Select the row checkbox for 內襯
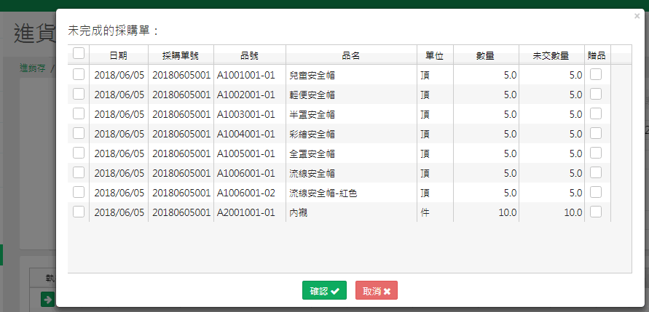This screenshot has height=312, width=649. pos(79,212)
